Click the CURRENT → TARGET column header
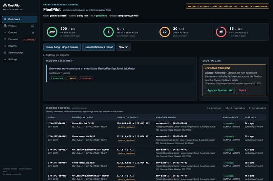 [127, 117]
